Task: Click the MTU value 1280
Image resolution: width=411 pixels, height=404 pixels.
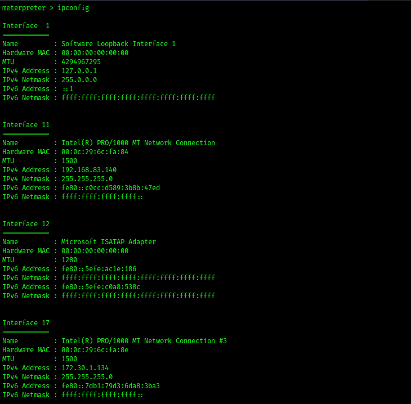Action: tap(69, 260)
